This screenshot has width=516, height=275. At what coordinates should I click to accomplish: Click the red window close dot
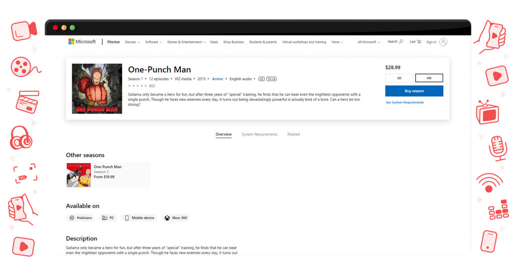point(55,28)
